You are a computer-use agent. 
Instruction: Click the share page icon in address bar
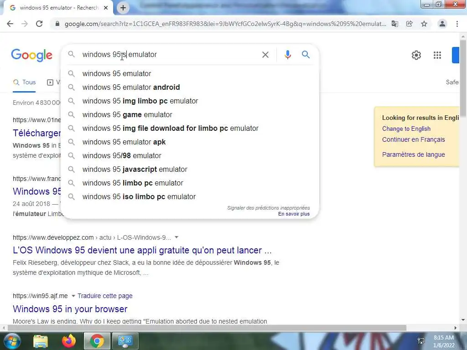coord(410,24)
